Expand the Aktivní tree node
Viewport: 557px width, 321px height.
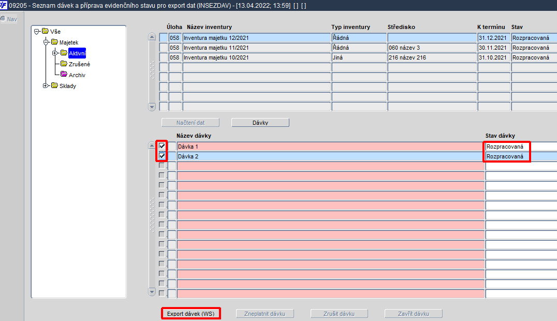coord(55,53)
